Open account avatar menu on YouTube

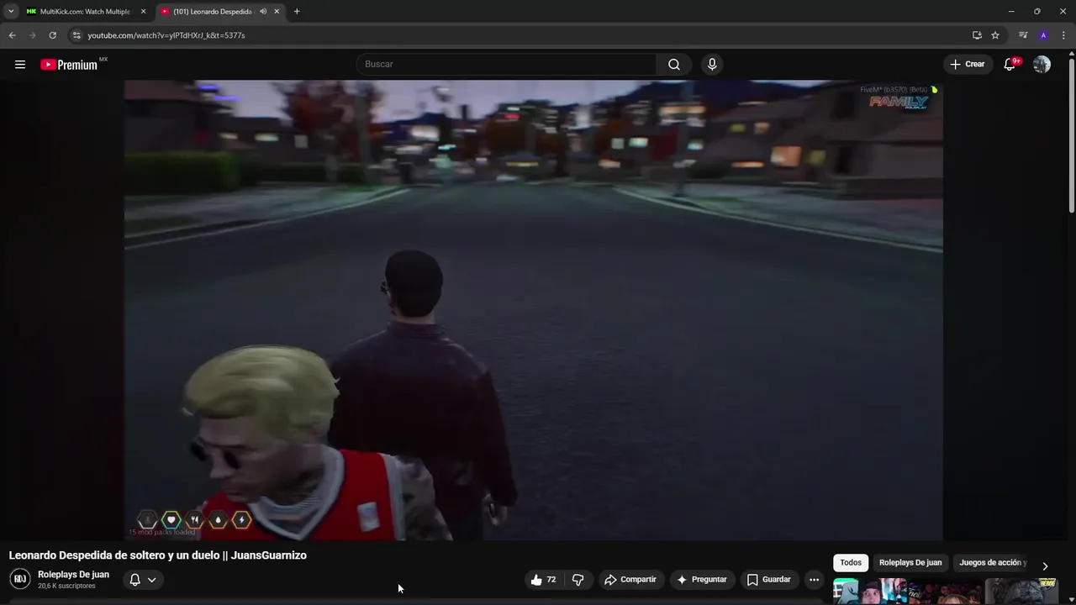tap(1042, 64)
